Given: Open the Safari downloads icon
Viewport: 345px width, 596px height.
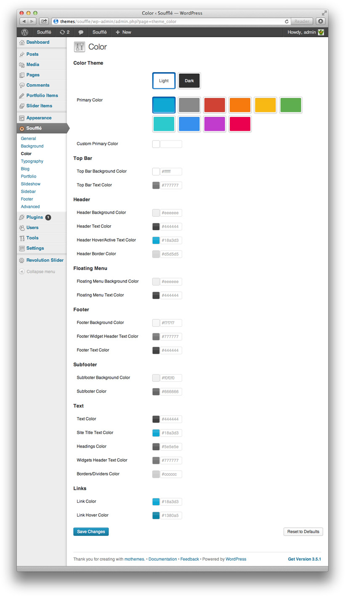Looking at the screenshot, I should (x=321, y=21).
